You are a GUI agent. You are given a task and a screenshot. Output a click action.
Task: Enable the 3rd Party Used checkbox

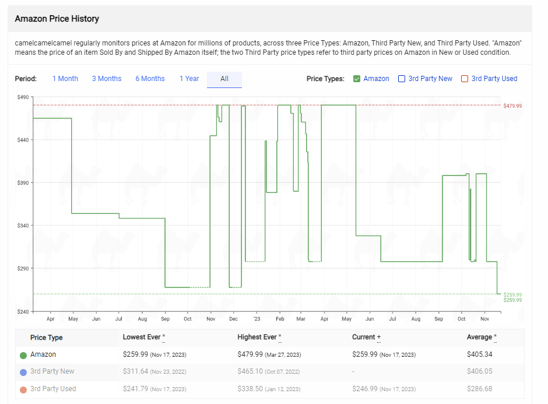point(465,79)
